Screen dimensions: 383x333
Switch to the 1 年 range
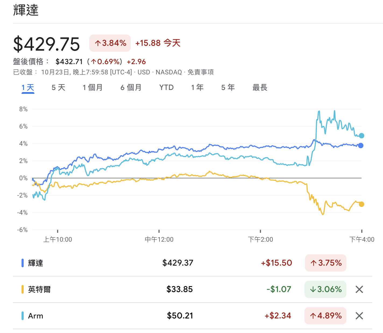(x=197, y=88)
